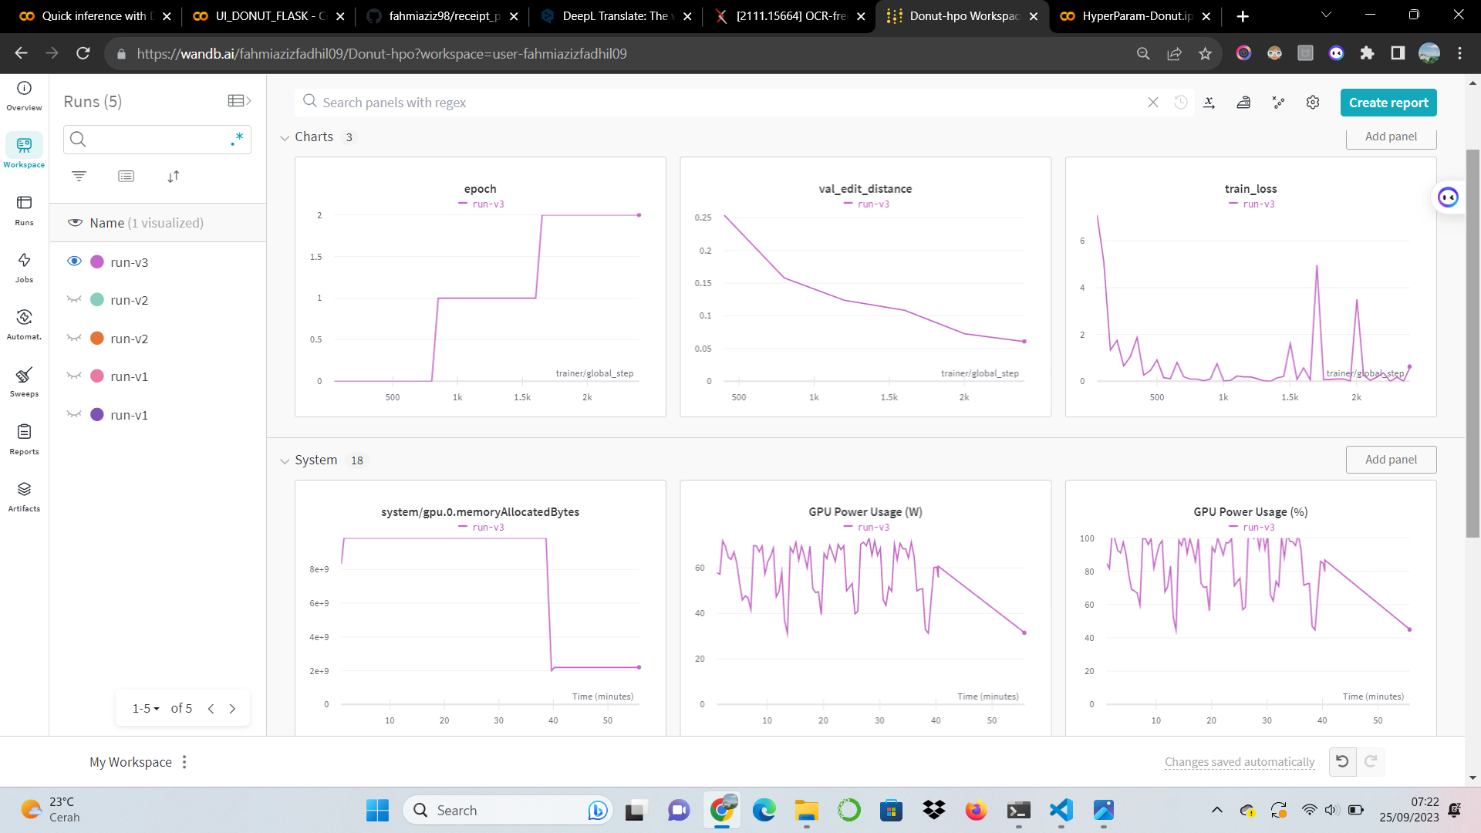Go to the Reports sidebar tab
Viewport: 1481px width, 833px height.
pos(24,439)
